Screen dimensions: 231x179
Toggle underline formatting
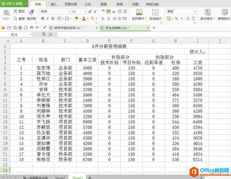coord(53,19)
